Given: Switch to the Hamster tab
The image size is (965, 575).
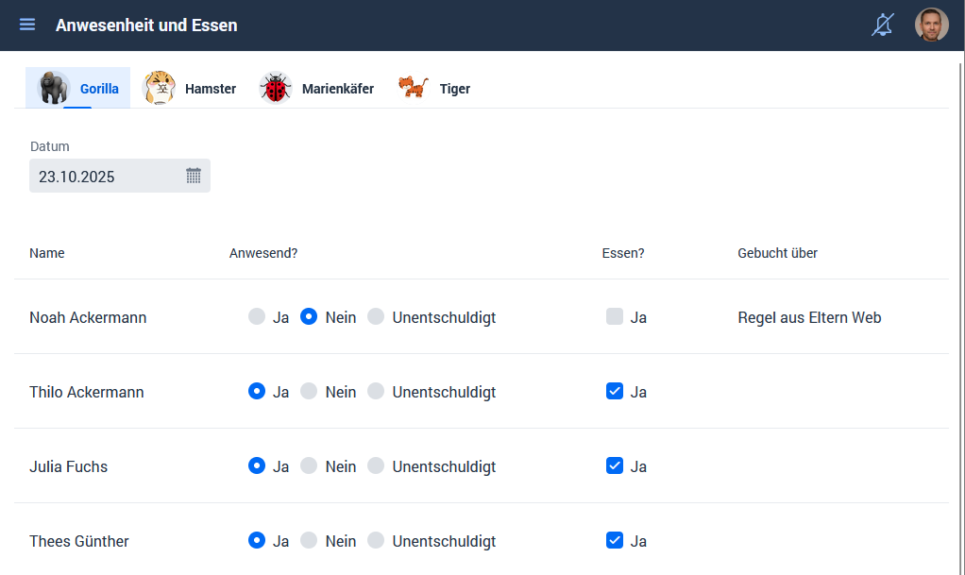Looking at the screenshot, I should tap(210, 89).
